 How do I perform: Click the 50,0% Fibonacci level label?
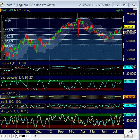click(9, 41)
